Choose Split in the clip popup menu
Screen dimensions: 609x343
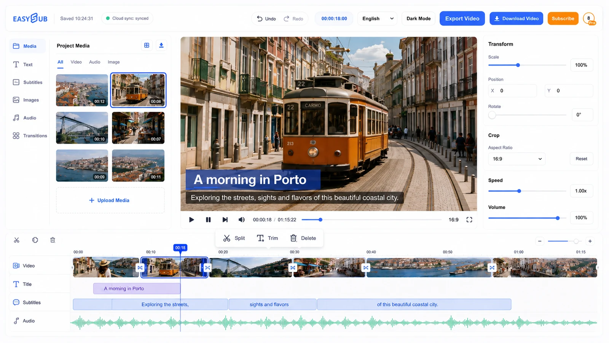pyautogui.click(x=234, y=238)
